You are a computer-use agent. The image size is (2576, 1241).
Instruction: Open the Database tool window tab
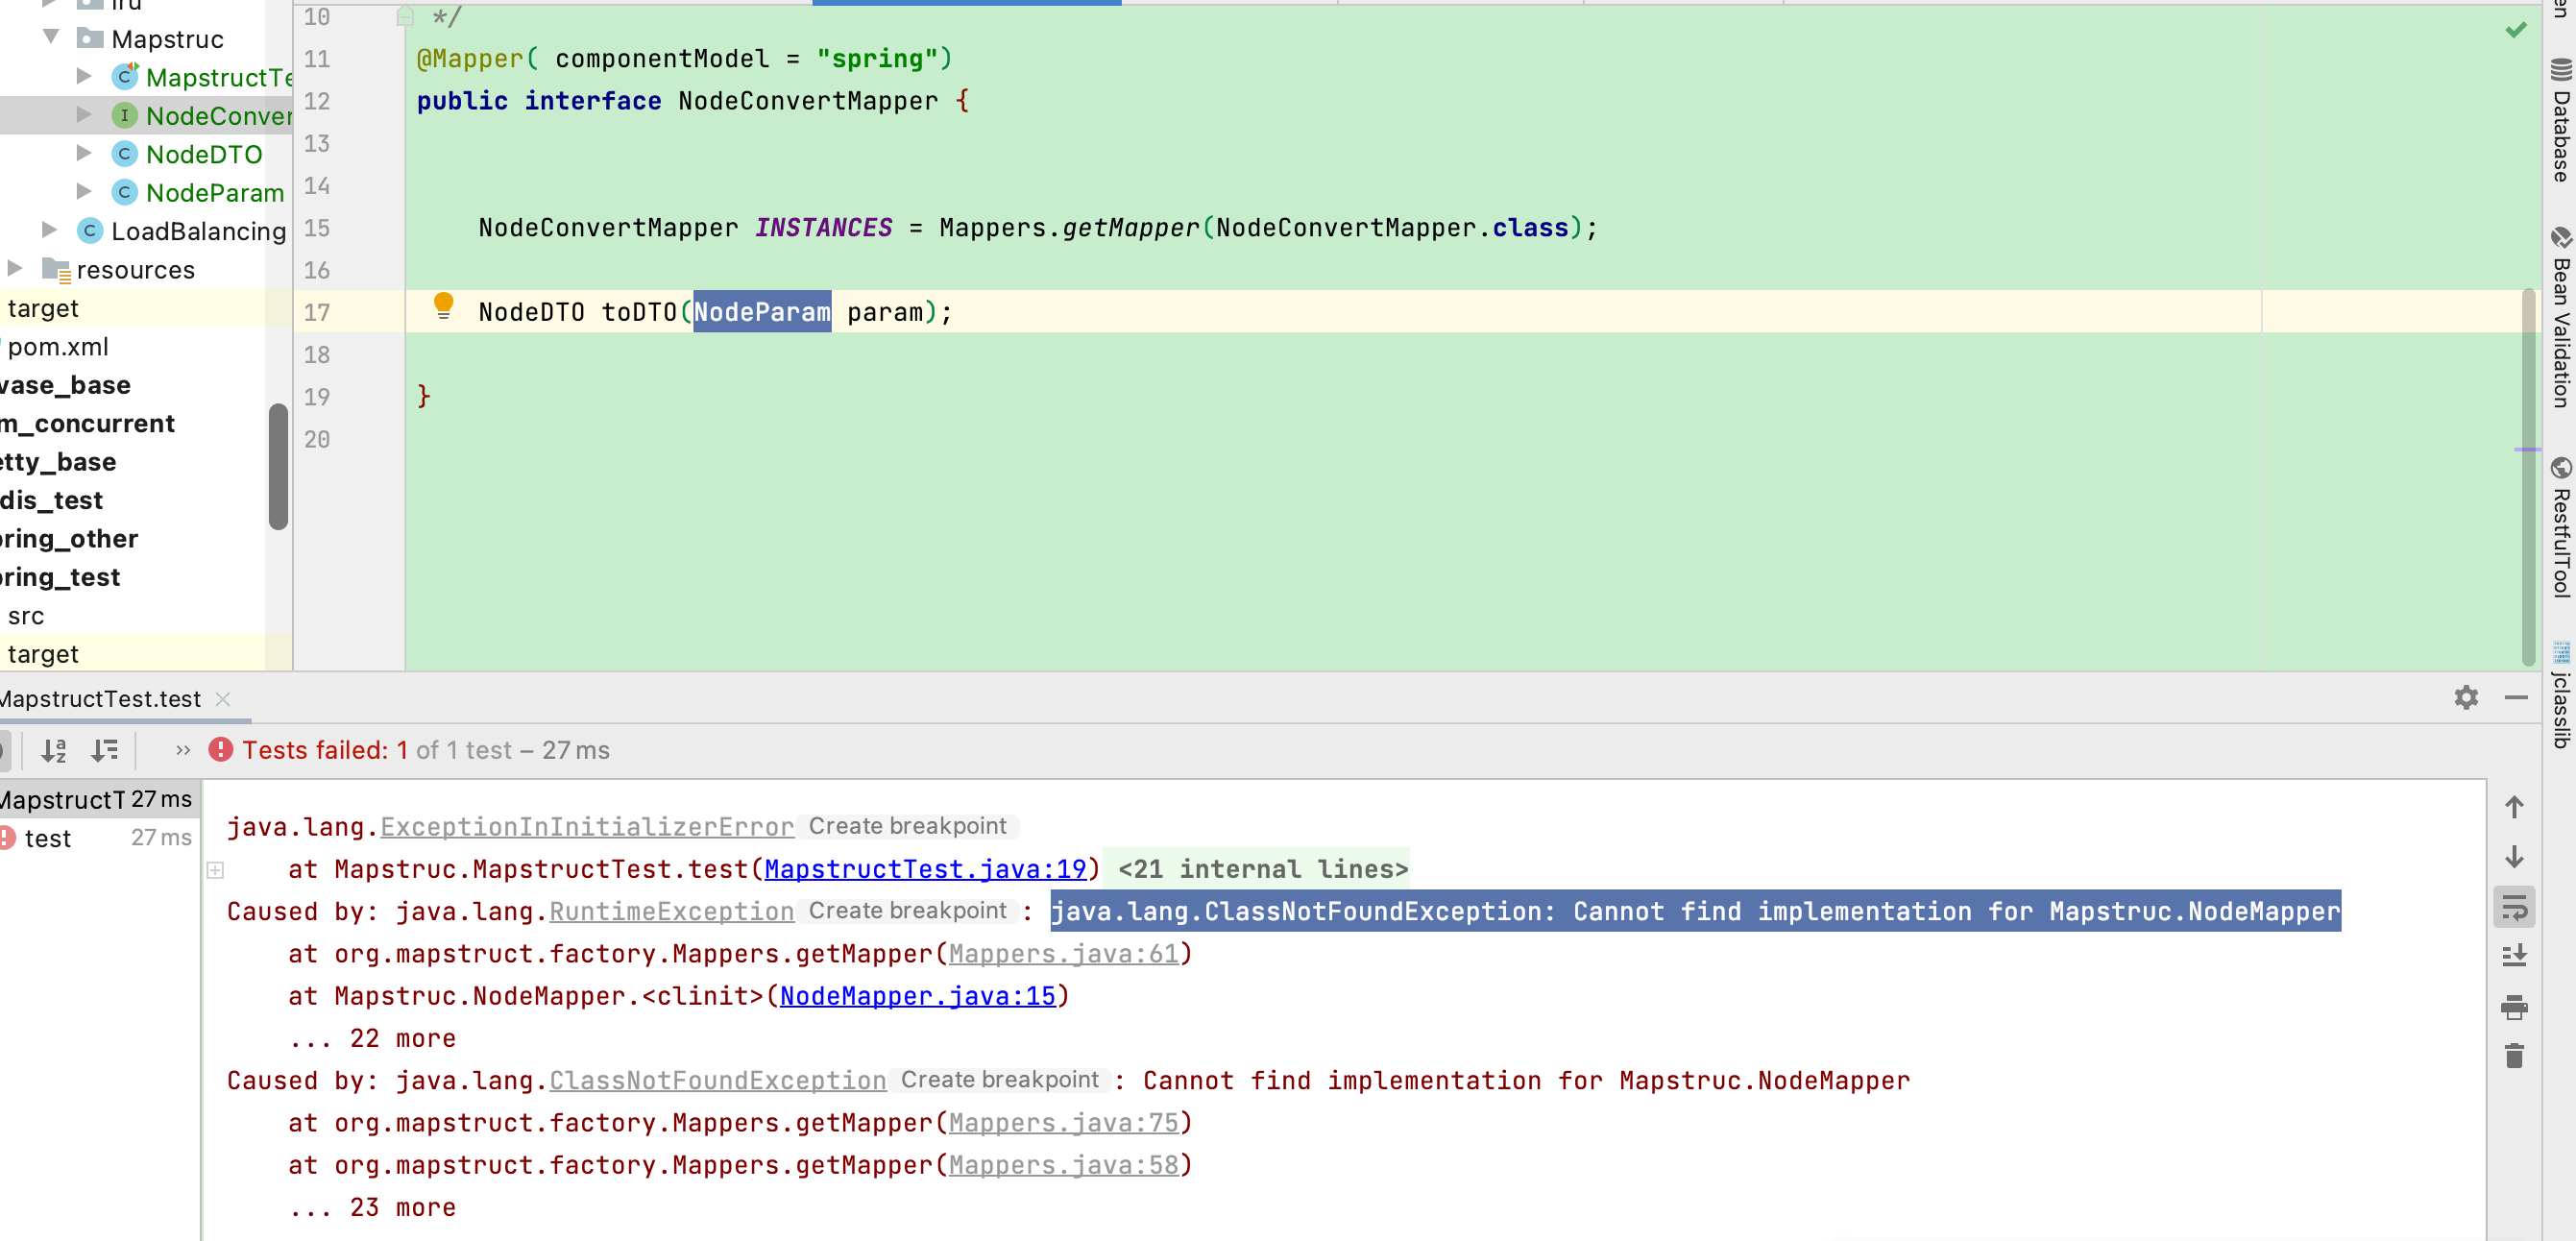pos(2560,120)
